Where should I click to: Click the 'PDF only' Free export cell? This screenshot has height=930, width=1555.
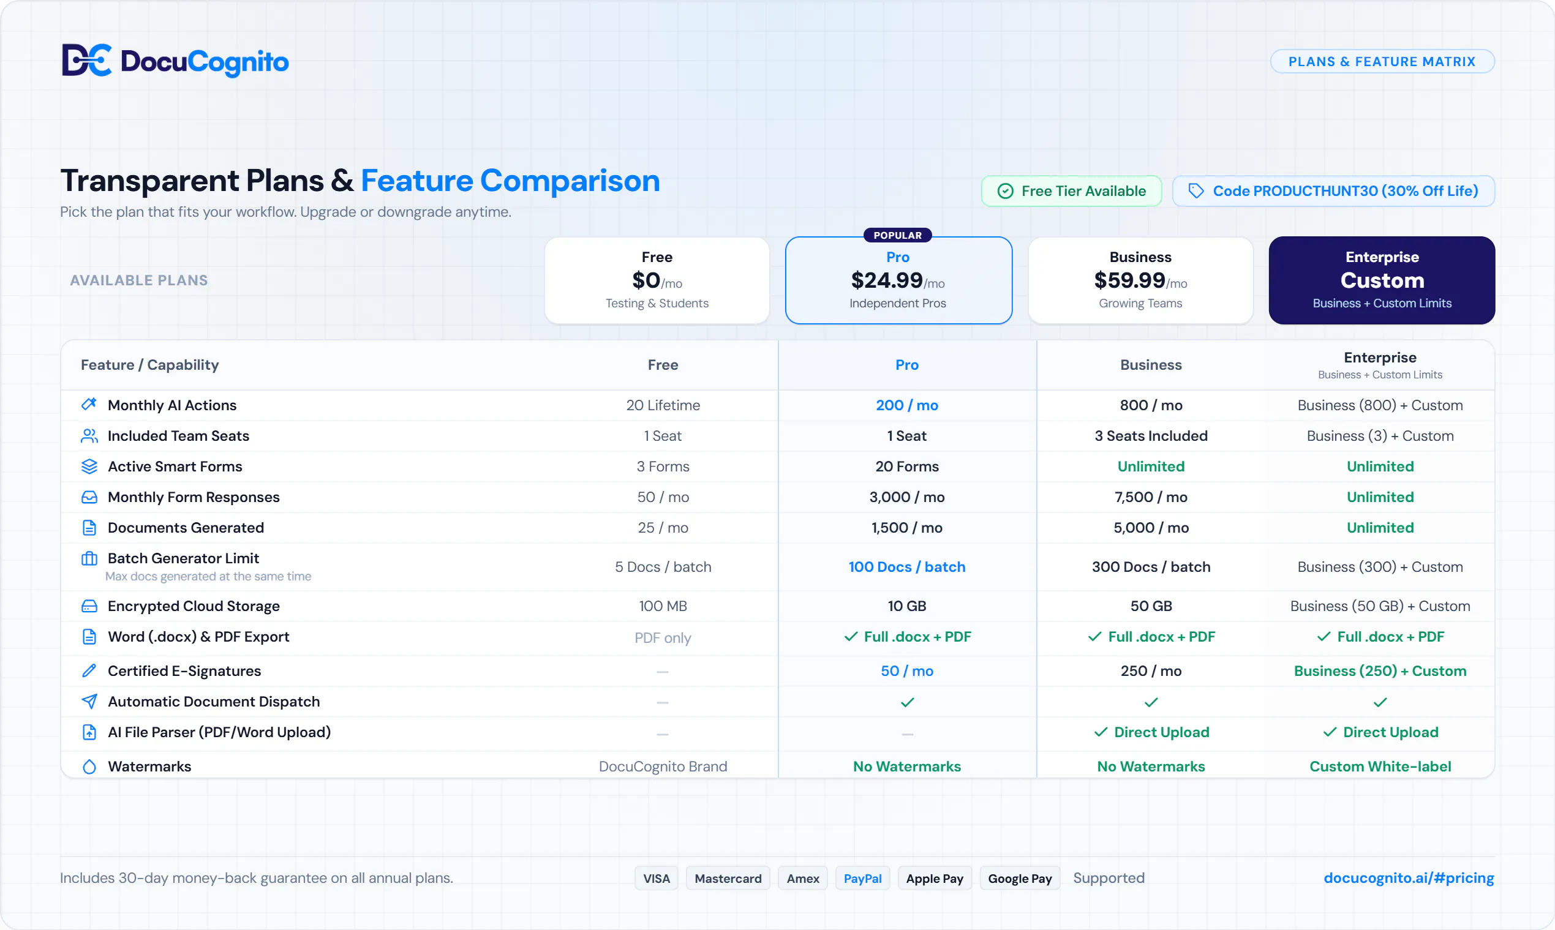[x=663, y=637]
